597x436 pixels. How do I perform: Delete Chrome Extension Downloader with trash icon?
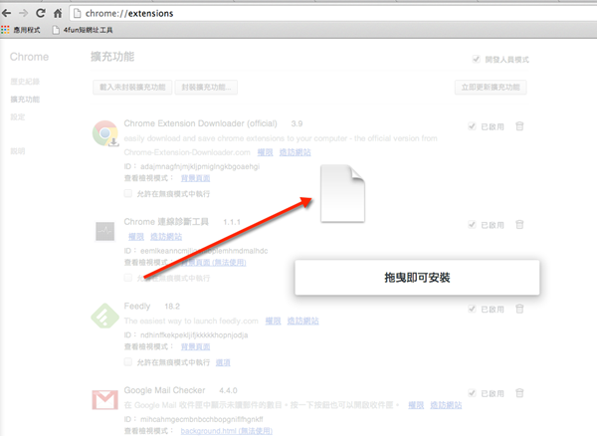tap(519, 126)
